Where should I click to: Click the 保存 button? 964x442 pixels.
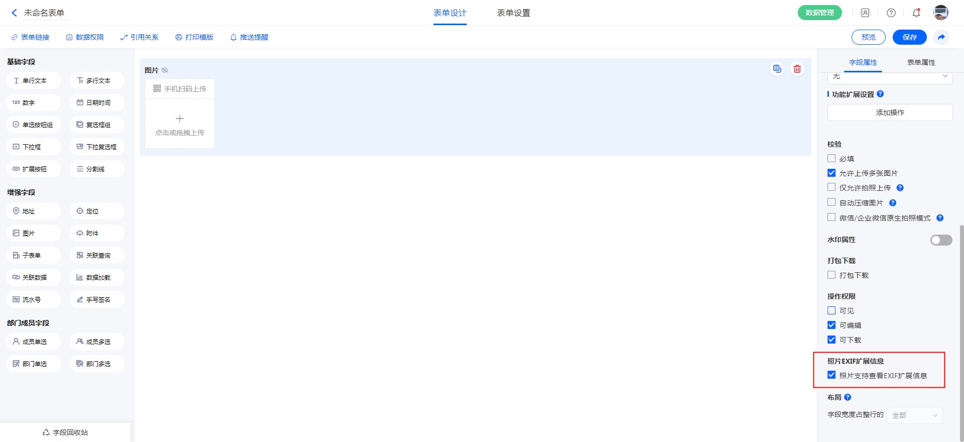pyautogui.click(x=909, y=37)
